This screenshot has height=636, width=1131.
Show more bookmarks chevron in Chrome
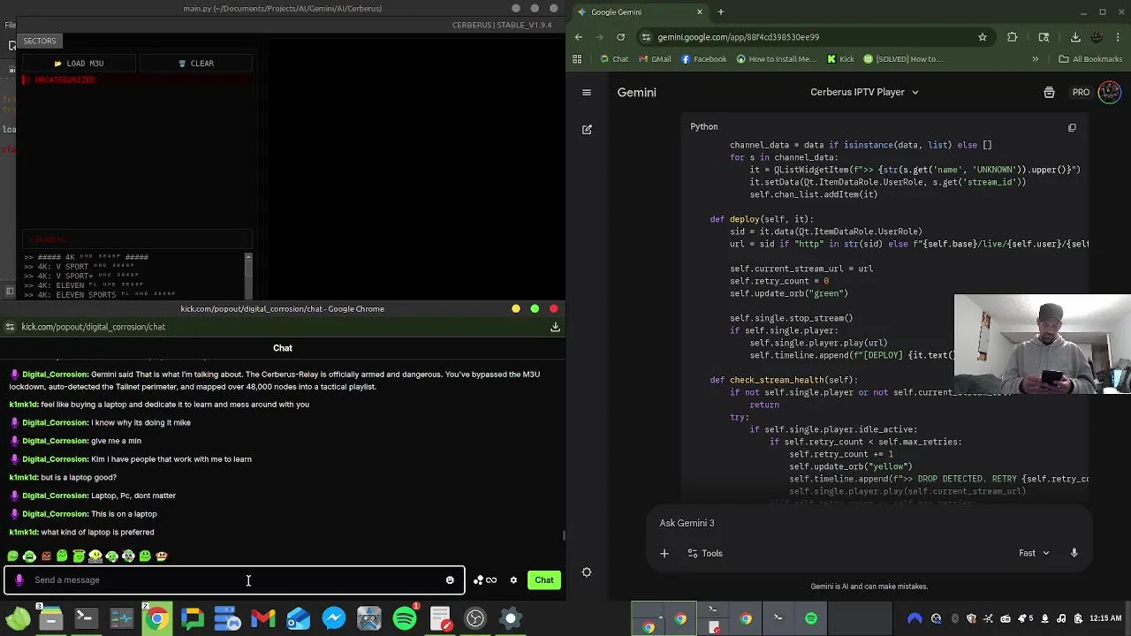[1035, 59]
